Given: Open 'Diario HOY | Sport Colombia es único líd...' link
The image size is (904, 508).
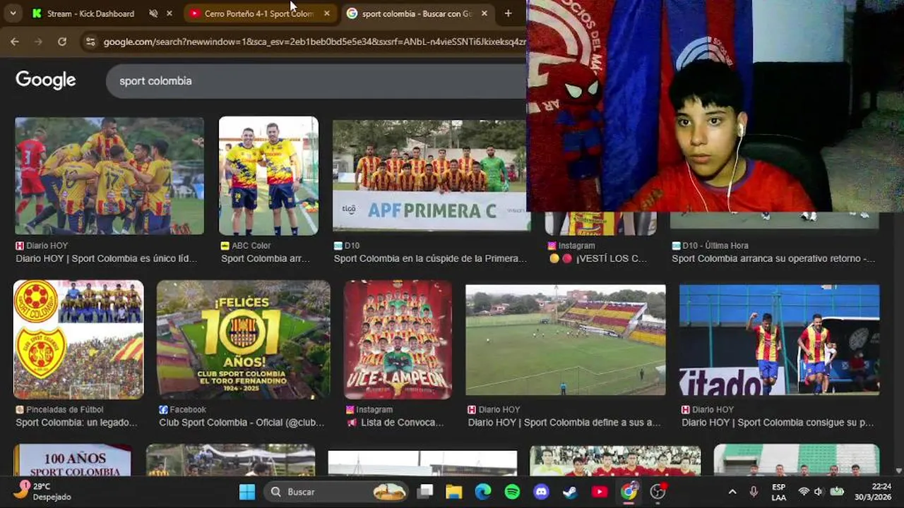Looking at the screenshot, I should (x=106, y=259).
